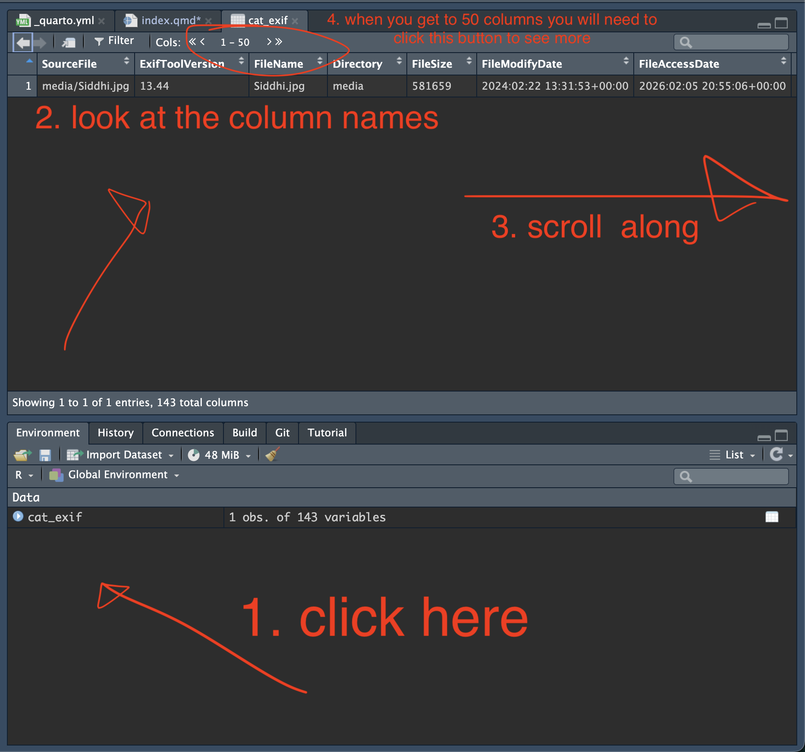
Task: Click the back navigation arrow in data viewer
Action: point(23,42)
